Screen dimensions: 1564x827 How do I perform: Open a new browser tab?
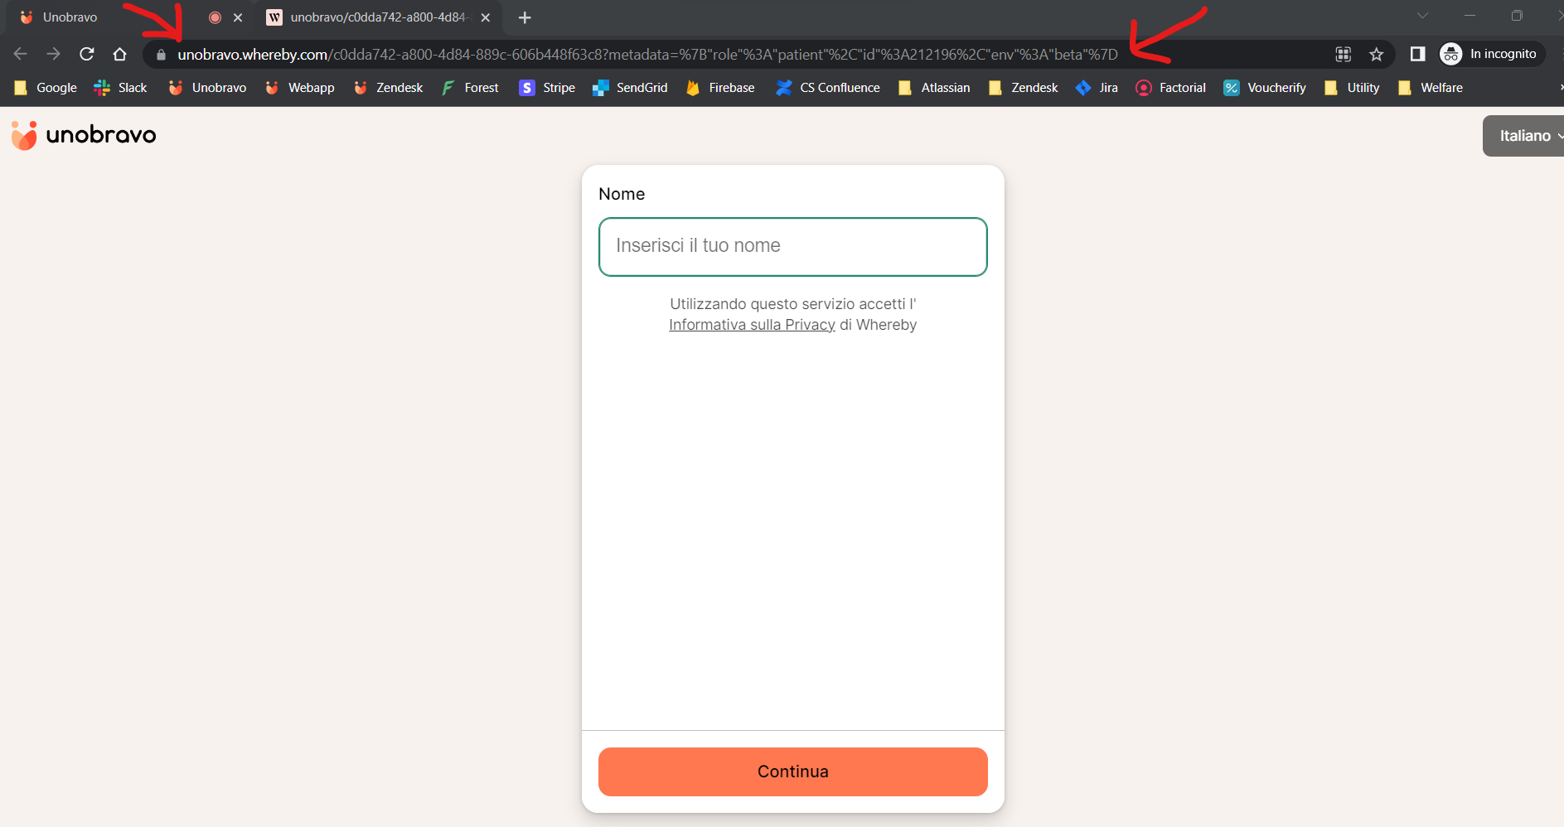point(525,17)
